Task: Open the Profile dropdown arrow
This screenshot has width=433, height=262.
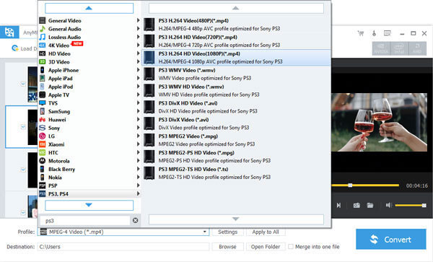Action: pos(205,232)
